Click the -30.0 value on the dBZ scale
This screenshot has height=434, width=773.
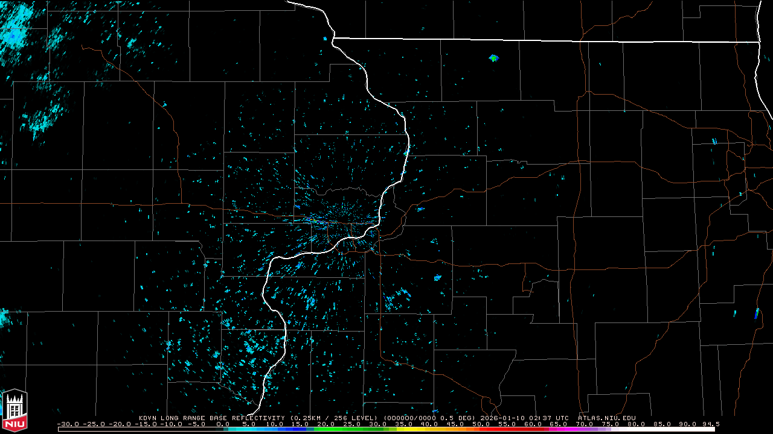click(x=68, y=424)
